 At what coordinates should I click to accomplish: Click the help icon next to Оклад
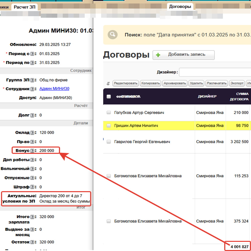tap(32, 133)
